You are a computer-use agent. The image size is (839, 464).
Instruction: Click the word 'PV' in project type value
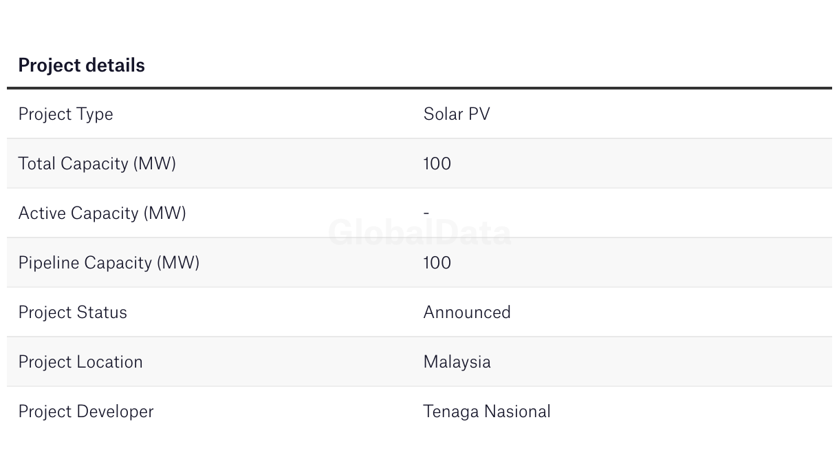pos(479,114)
